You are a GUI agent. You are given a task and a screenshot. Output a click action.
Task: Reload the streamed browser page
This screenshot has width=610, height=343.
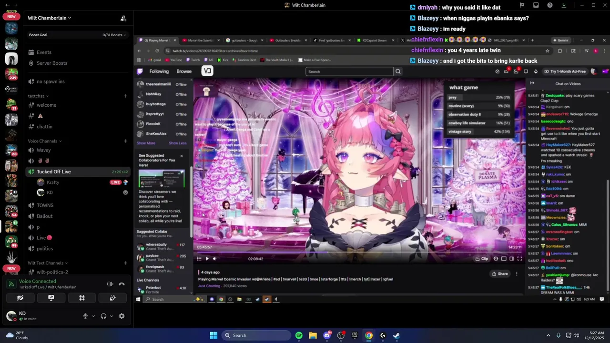(157, 50)
